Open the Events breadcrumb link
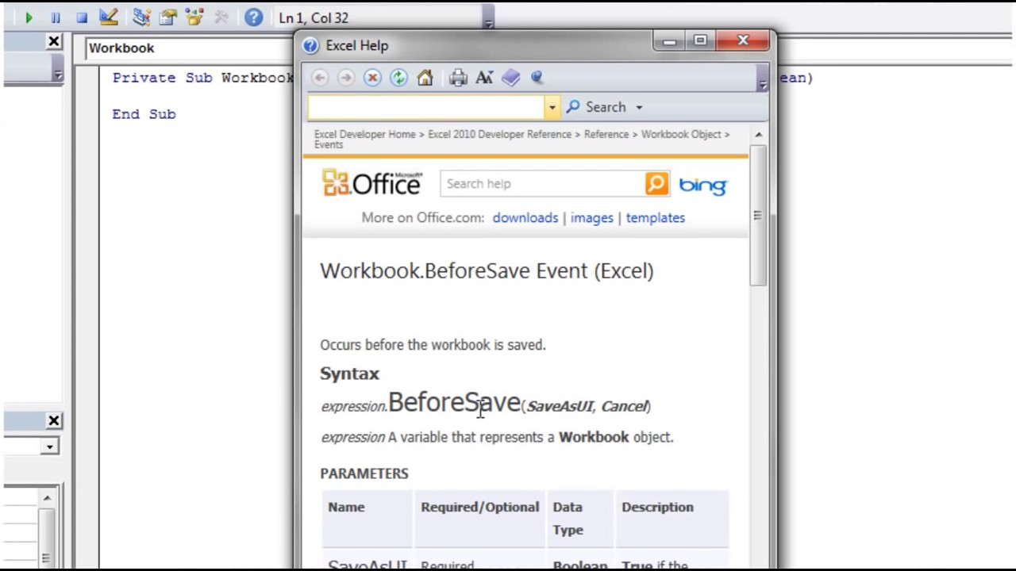 (329, 144)
